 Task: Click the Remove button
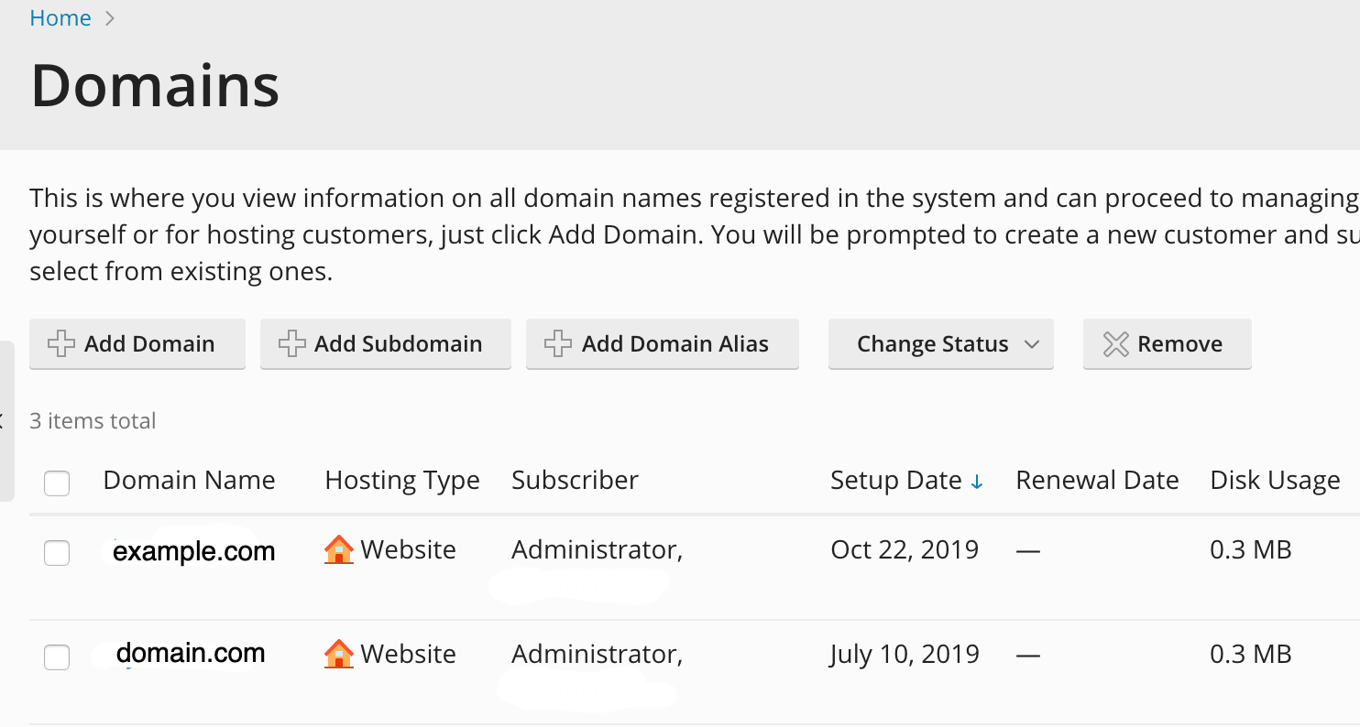point(1167,343)
